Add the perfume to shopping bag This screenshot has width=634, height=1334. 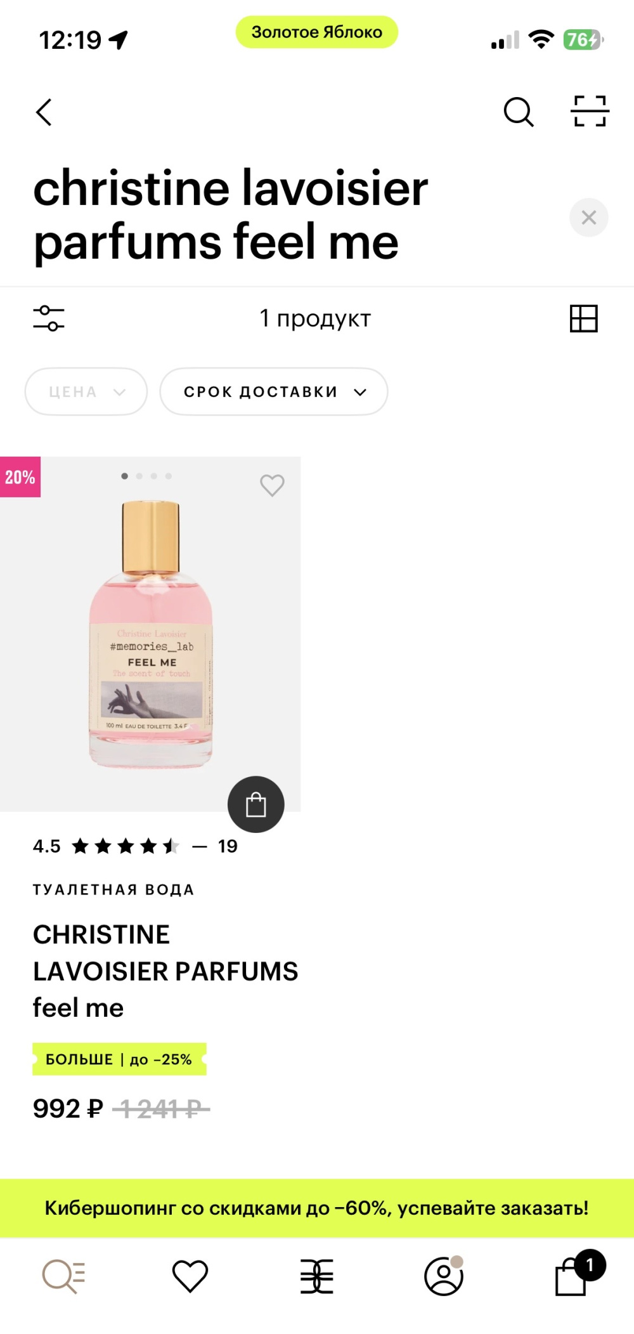[x=256, y=804]
